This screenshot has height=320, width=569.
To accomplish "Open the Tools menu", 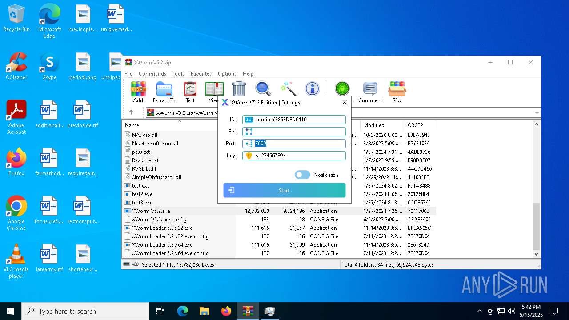I will [178, 74].
